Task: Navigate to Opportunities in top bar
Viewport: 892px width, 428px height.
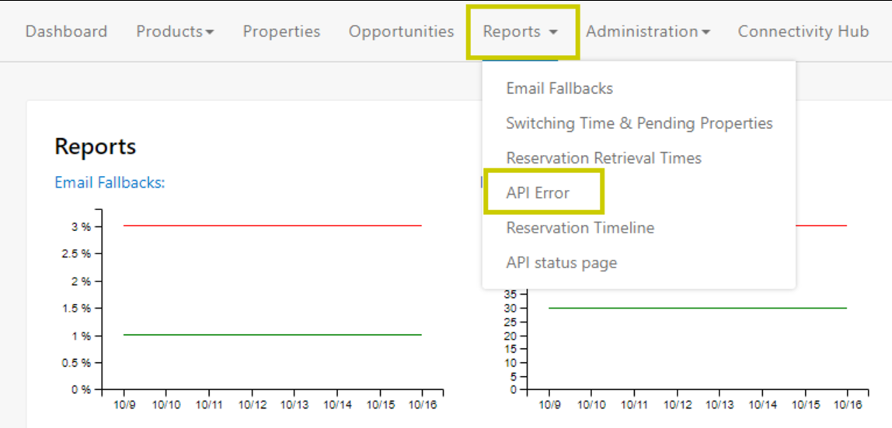Action: [401, 32]
